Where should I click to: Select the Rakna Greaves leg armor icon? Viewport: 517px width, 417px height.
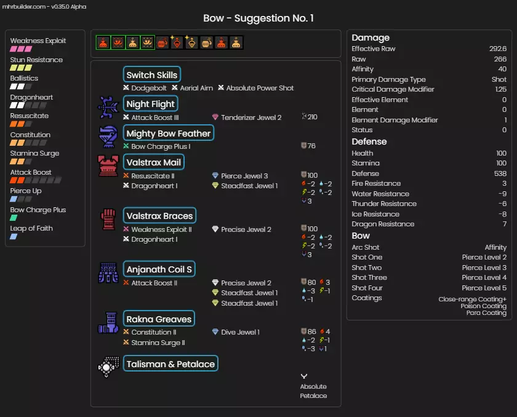tap(109, 322)
